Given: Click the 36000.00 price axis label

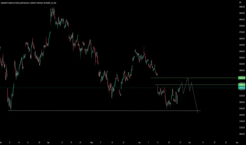Looking at the screenshot, I should [x=242, y=51].
